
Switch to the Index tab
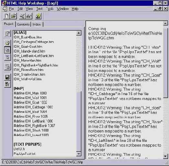[x=37, y=24]
